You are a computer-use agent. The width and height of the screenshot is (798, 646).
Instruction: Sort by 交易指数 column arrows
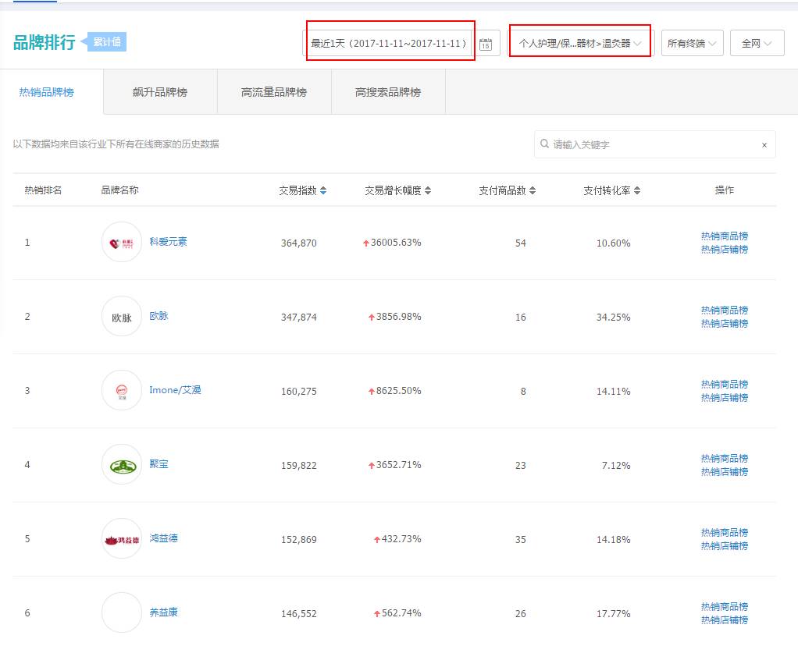pyautogui.click(x=323, y=191)
